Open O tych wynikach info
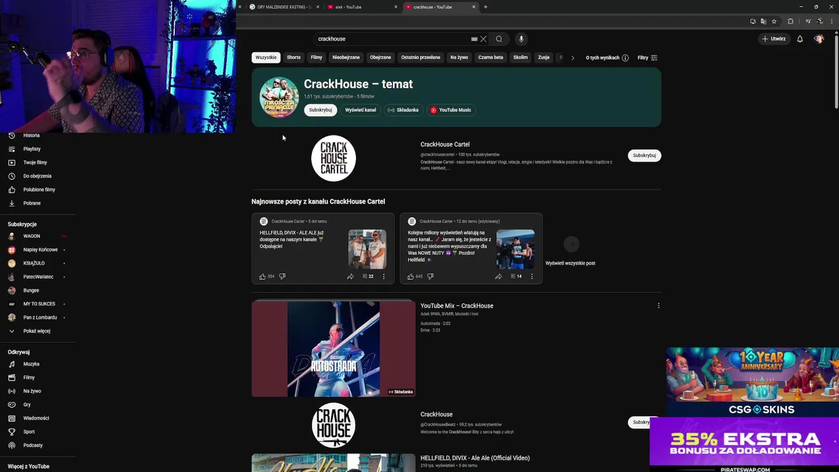The image size is (839, 472). 607,58
